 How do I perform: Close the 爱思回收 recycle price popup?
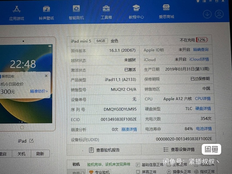[46, 76]
